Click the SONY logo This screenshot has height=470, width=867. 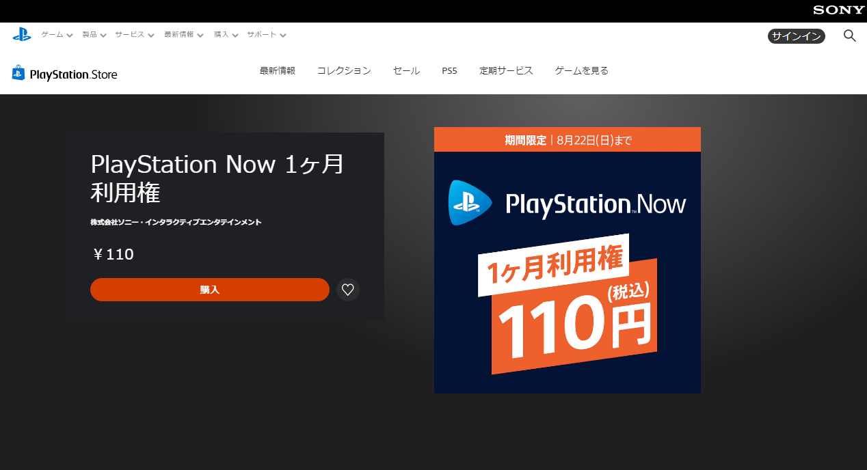point(838,10)
